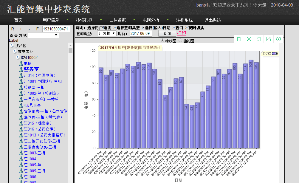
Task: Click user icon beside 检测室-三相
Action: click(21, 87)
